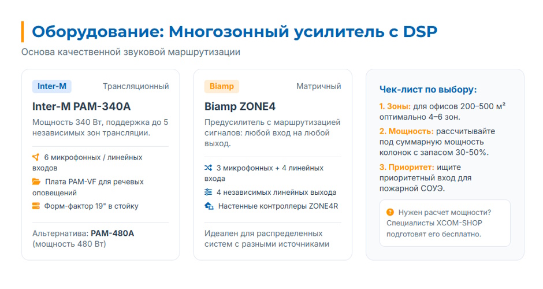Image resolution: width=543 pixels, height=289 pixels.
Task: Click subtitle Основа качественной звуковой маршрутизации
Action: tap(131, 52)
